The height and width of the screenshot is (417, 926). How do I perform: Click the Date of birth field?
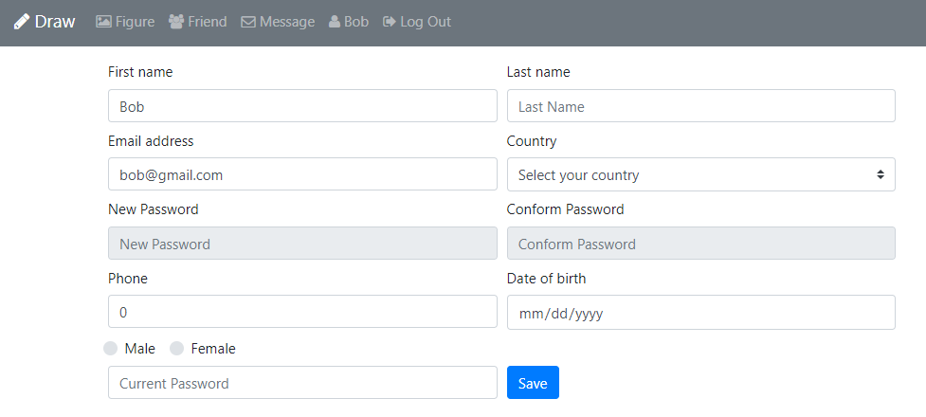coord(700,312)
